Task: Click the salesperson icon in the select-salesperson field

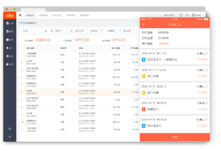Action: click(x=71, y=31)
